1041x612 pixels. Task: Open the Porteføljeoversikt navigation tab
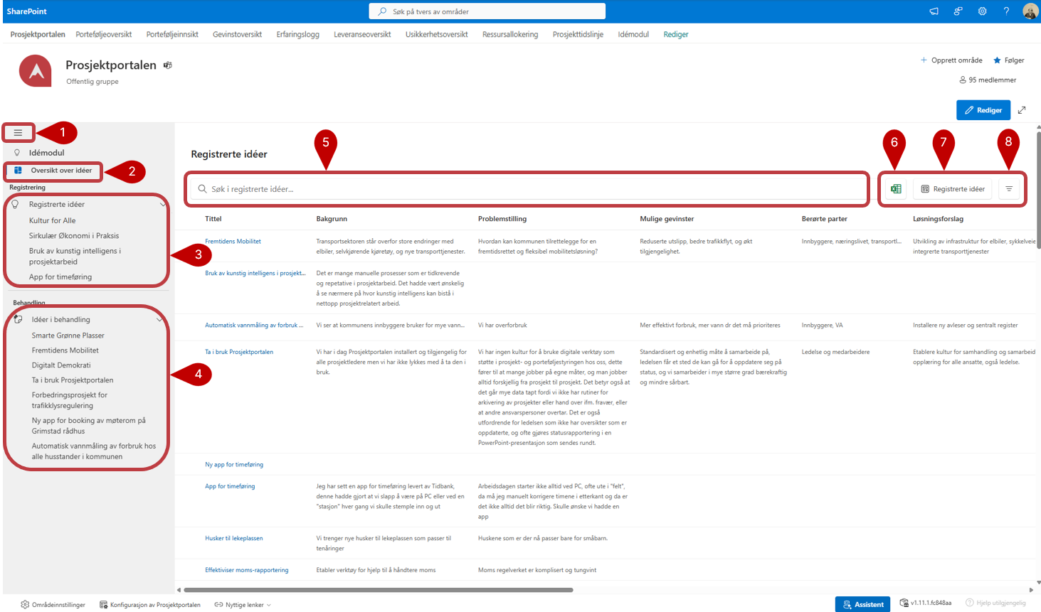tap(104, 34)
